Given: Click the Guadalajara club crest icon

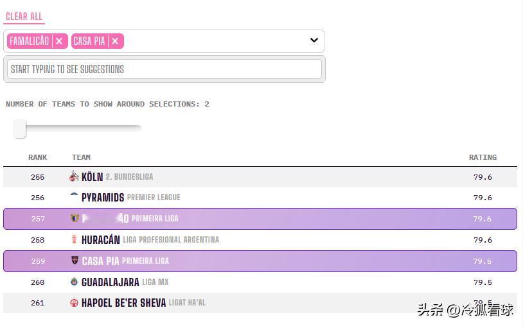Looking at the screenshot, I should coord(74,282).
